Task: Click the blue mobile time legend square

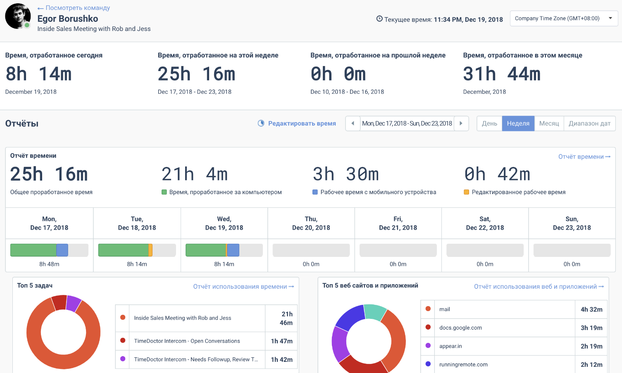Action: tap(315, 192)
